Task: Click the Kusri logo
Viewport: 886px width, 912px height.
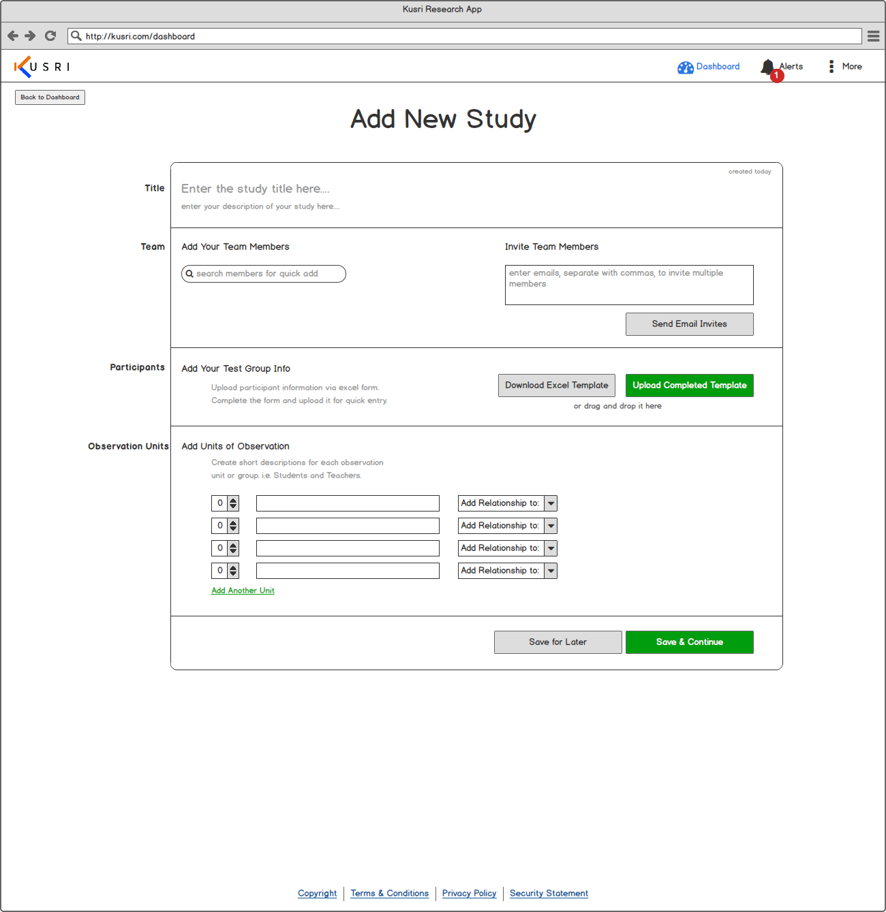Action: coord(42,67)
